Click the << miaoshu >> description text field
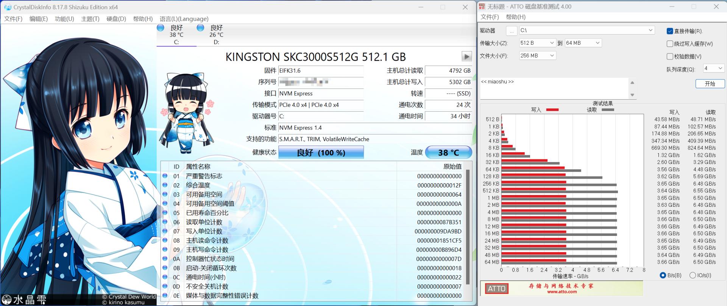 (x=554, y=88)
